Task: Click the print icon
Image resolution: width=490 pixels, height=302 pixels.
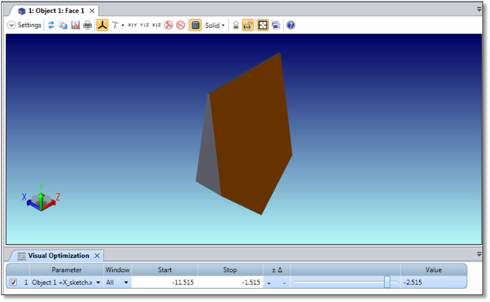Action: [87, 25]
